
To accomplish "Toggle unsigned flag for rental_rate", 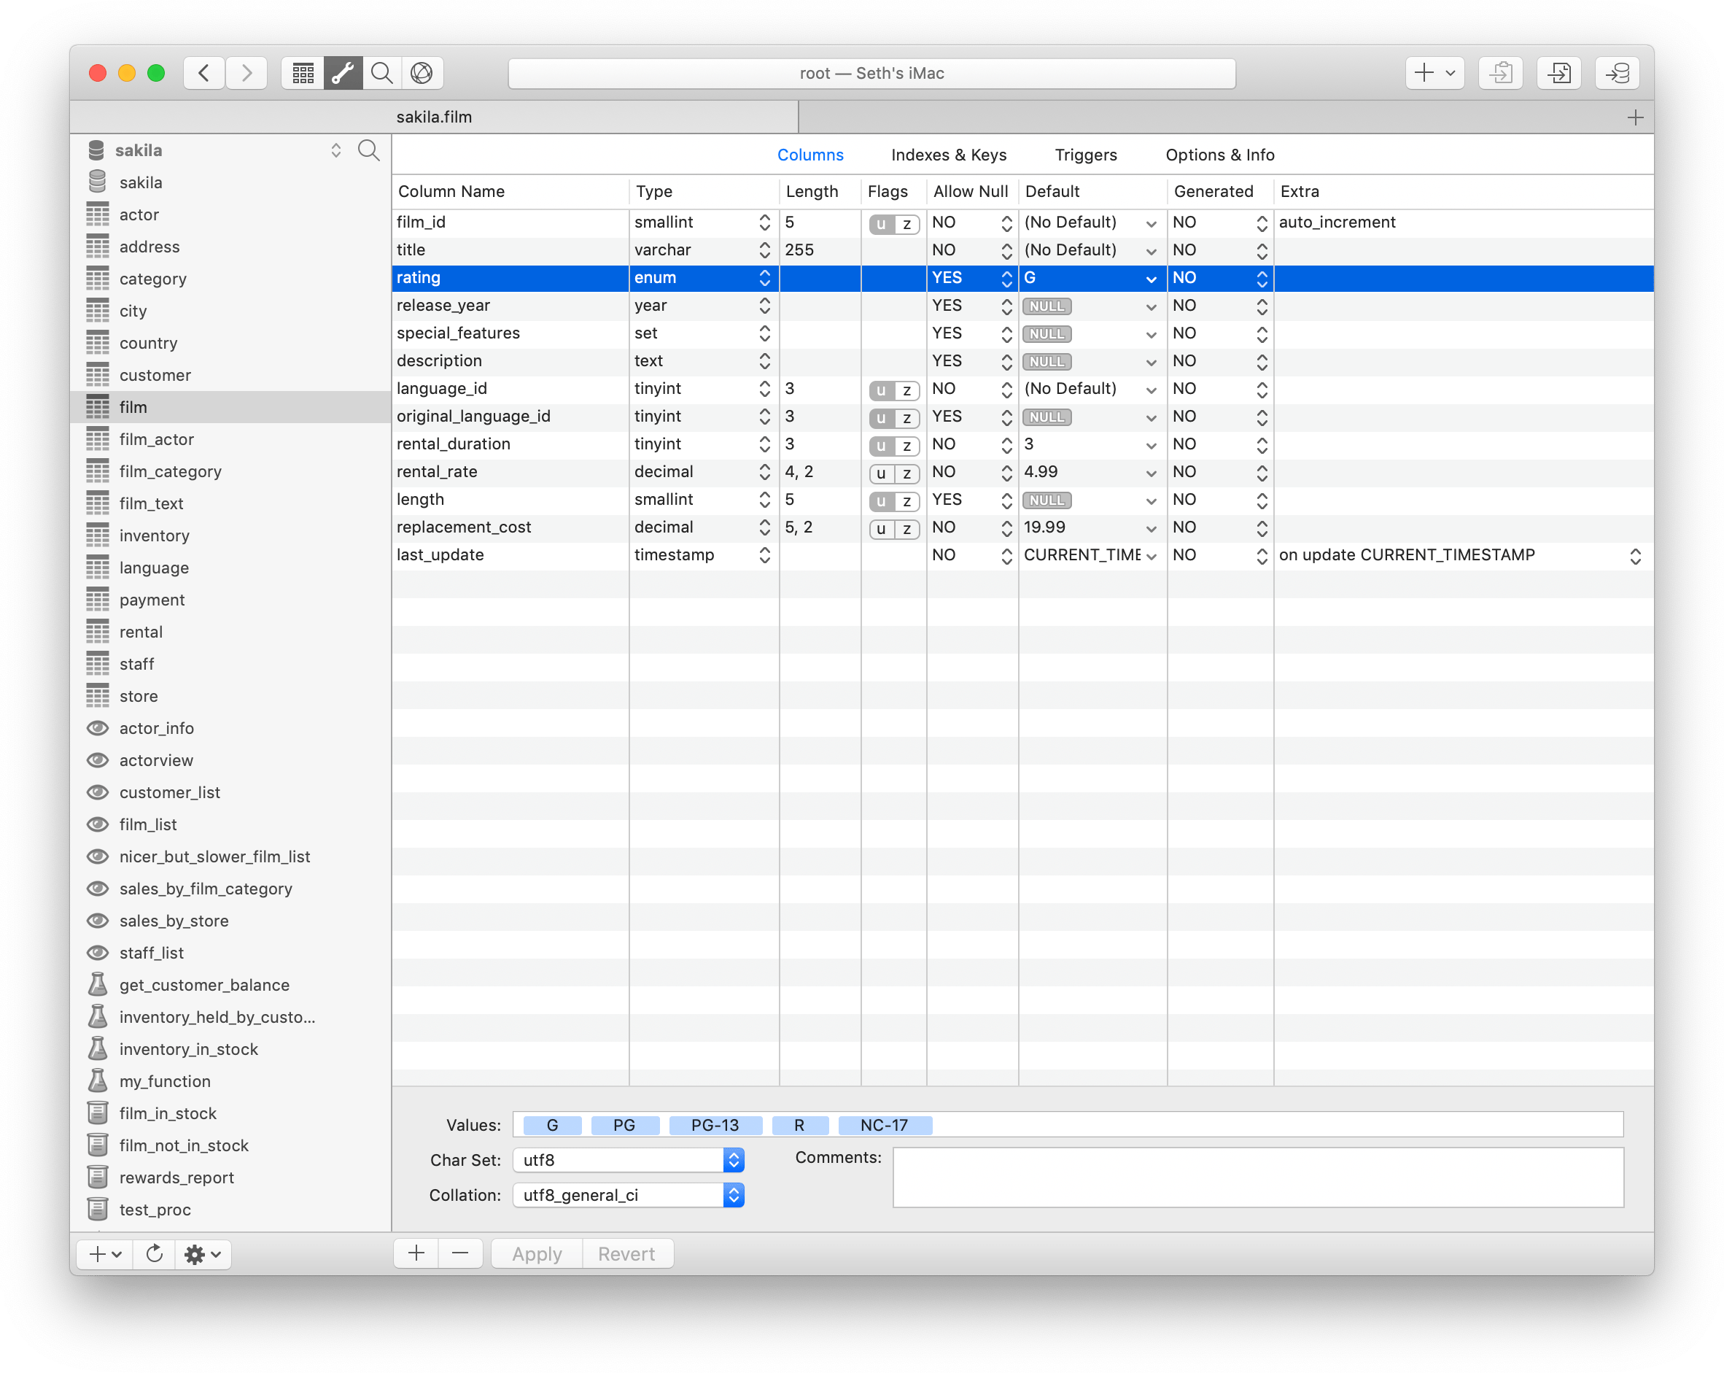I will [881, 473].
